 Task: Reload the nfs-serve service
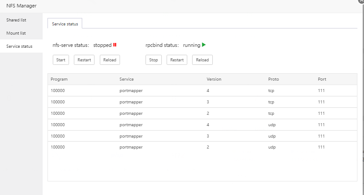pos(109,60)
